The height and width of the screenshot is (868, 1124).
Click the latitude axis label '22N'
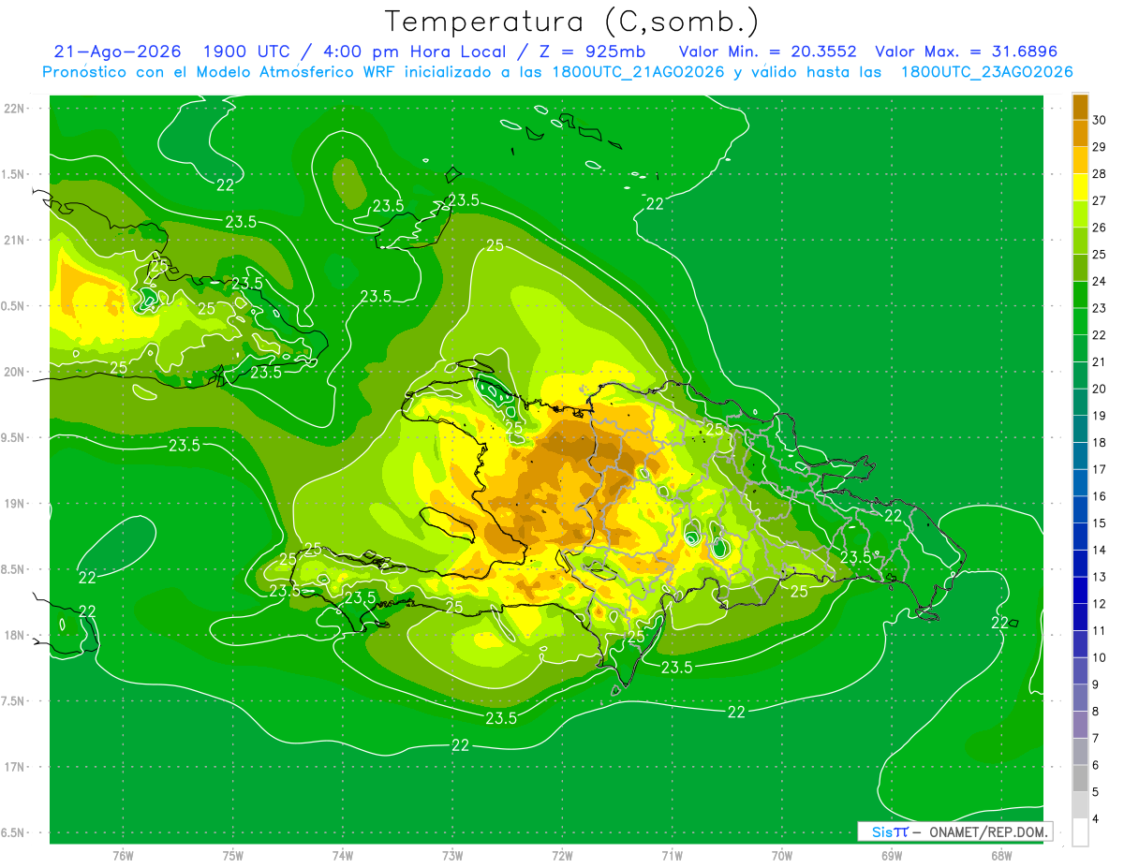[x=15, y=109]
